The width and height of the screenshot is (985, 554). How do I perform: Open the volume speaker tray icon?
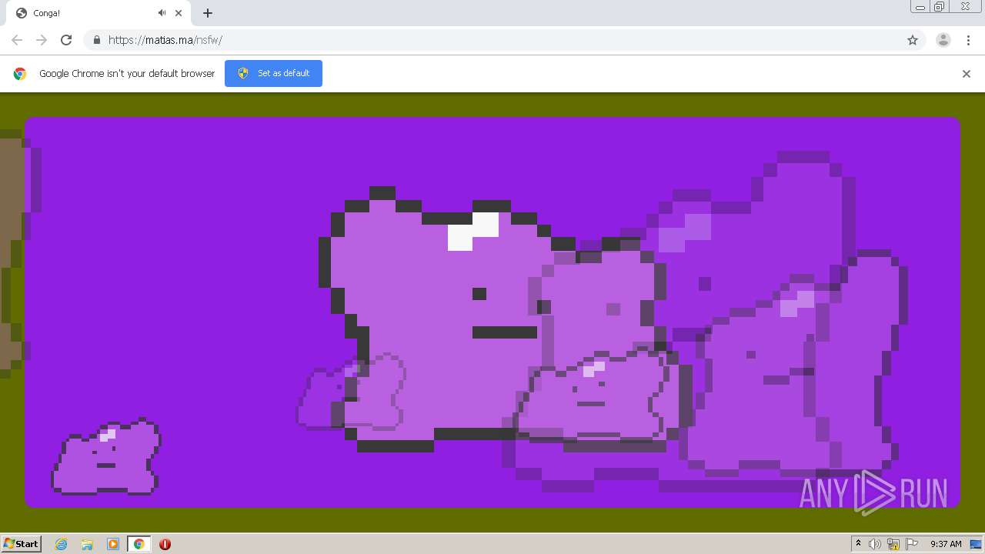[875, 544]
